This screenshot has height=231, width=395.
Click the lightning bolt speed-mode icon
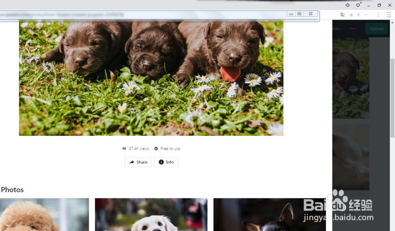pos(359,15)
